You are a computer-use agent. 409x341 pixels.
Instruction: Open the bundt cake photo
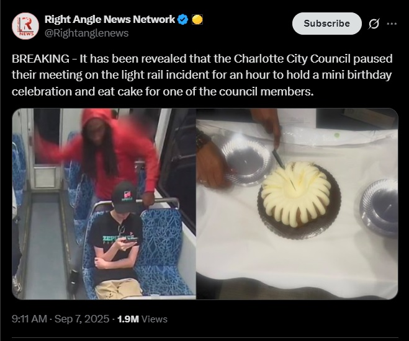[297, 204]
